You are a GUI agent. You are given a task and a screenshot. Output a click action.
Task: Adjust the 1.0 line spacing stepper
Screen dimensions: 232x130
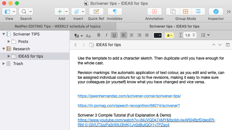(194, 35)
